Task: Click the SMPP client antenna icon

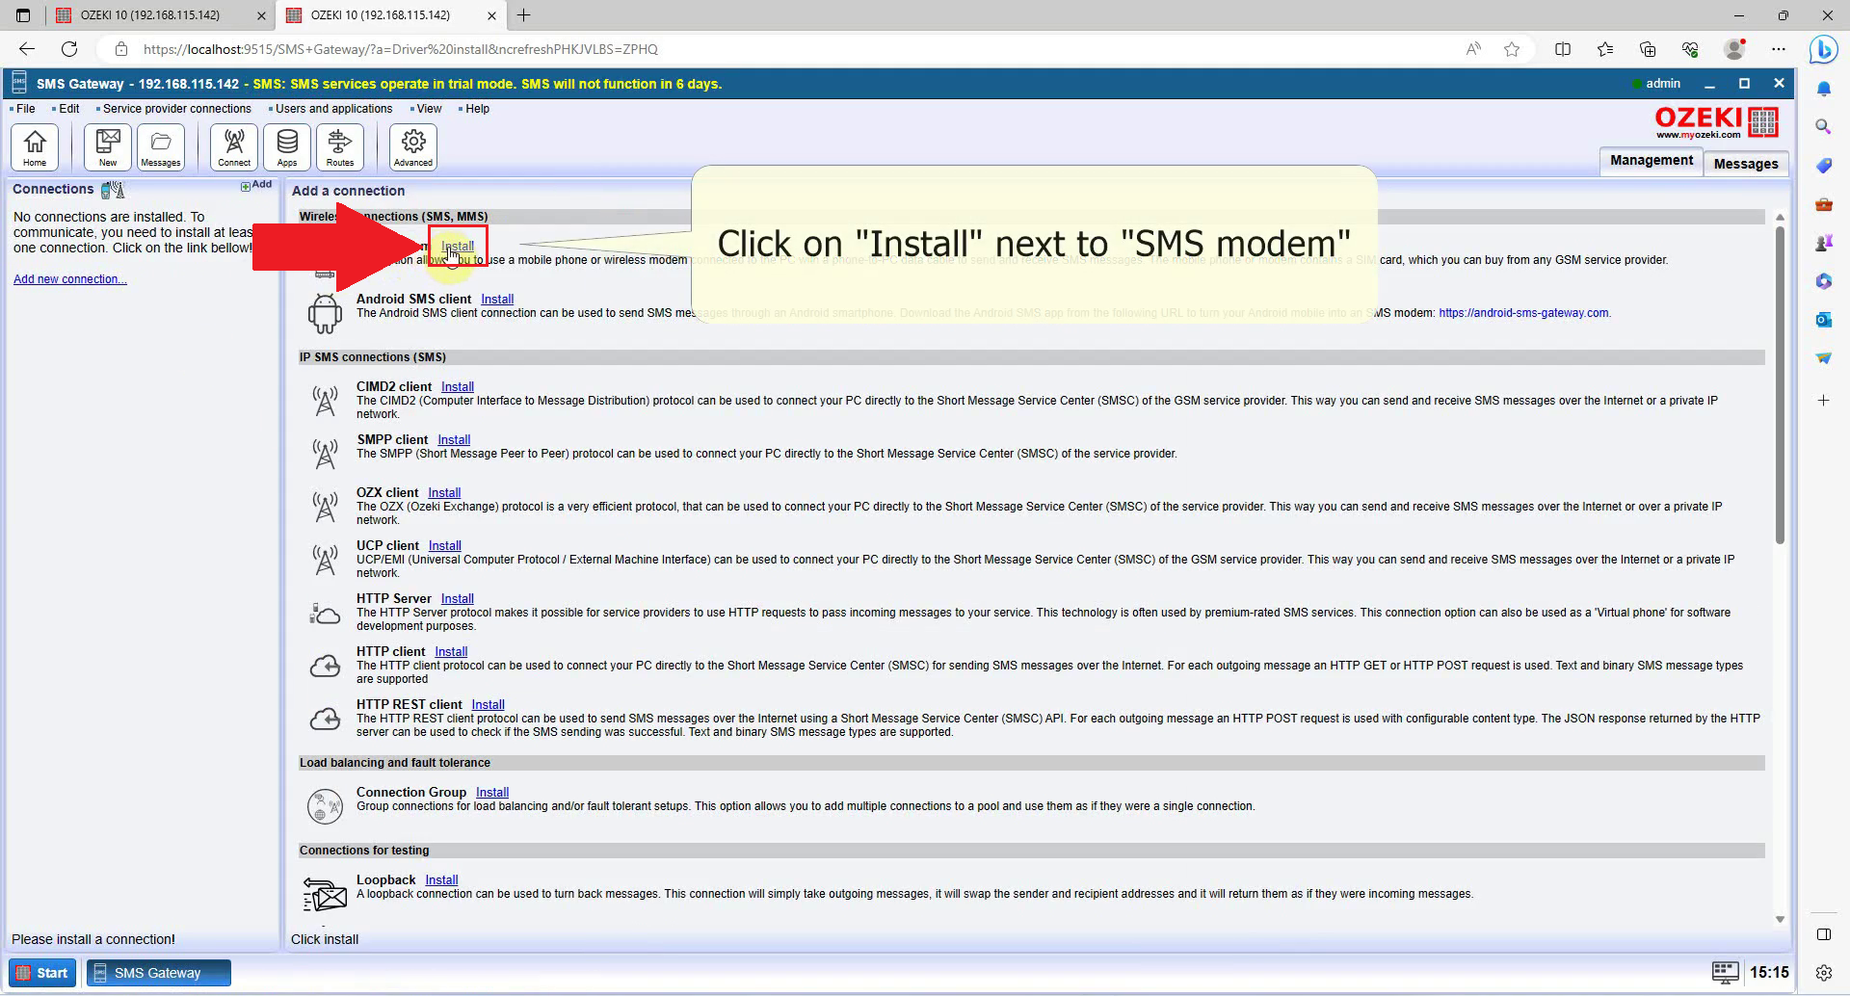Action: tap(325, 454)
